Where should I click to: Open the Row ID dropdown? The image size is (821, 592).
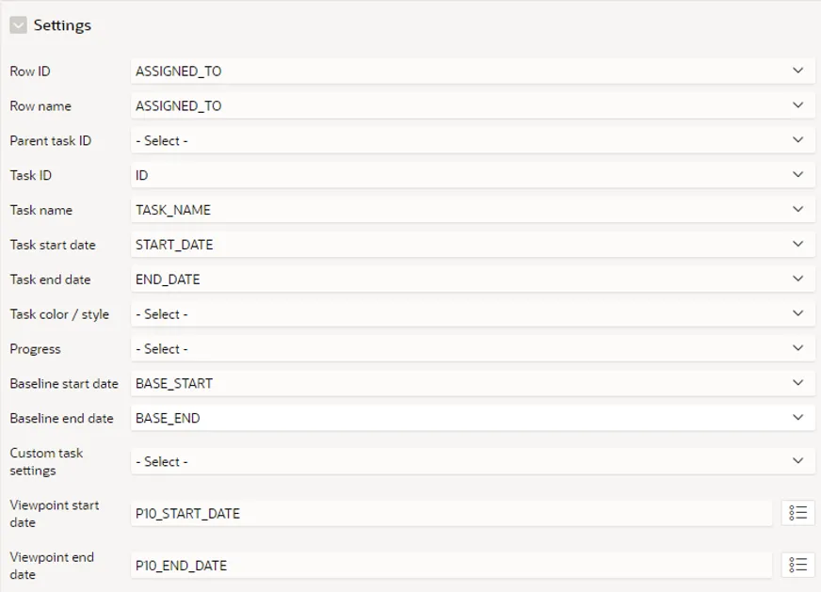pyautogui.click(x=472, y=71)
